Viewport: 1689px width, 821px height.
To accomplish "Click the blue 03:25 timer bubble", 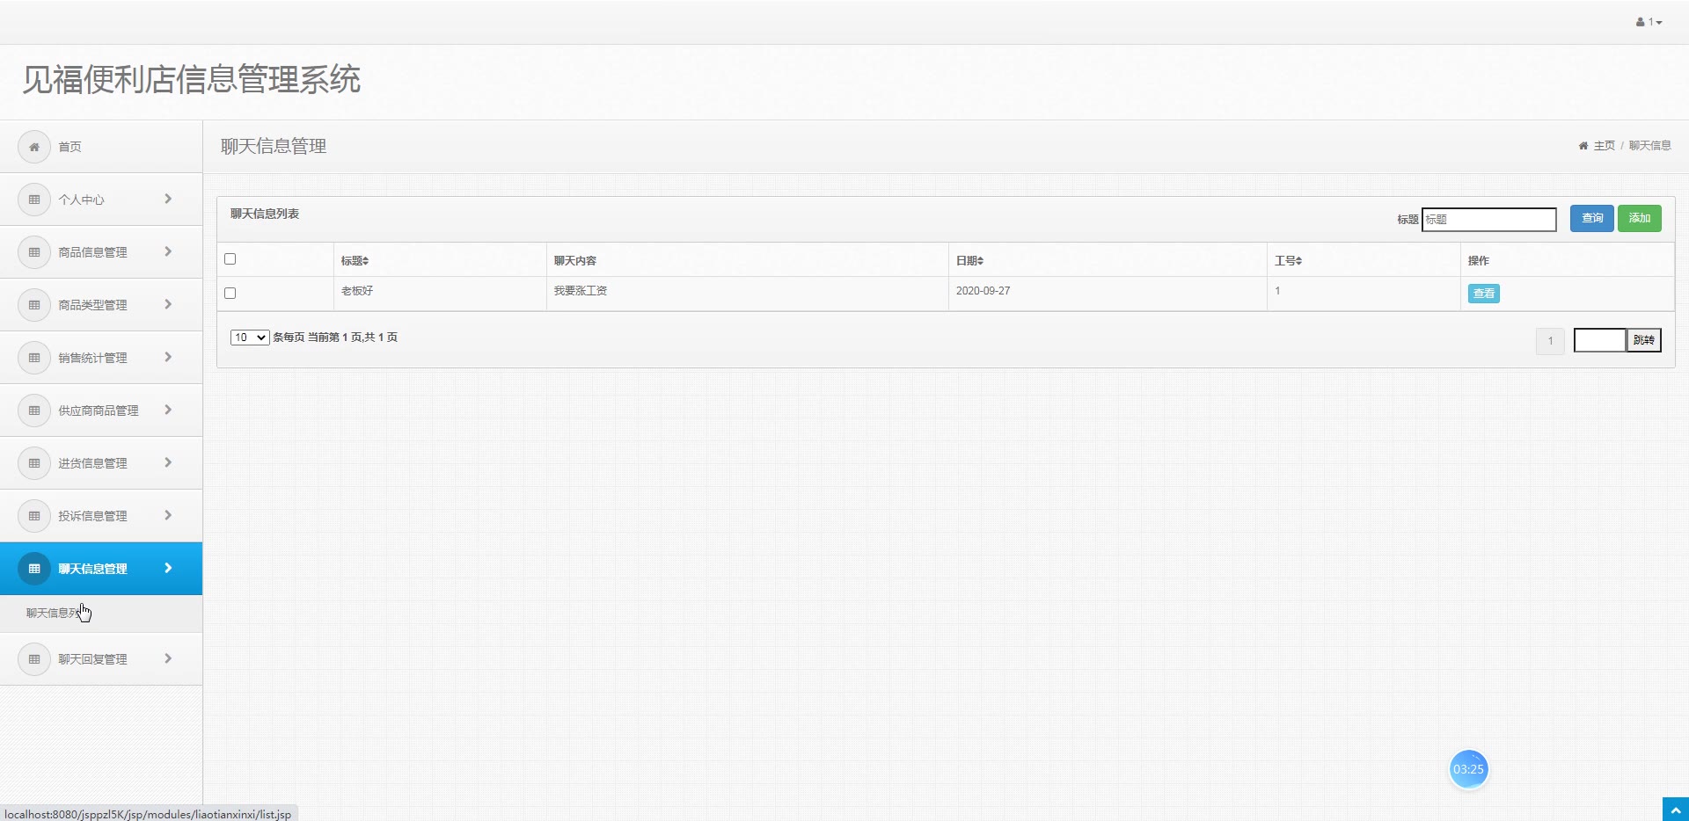I will (x=1468, y=769).
